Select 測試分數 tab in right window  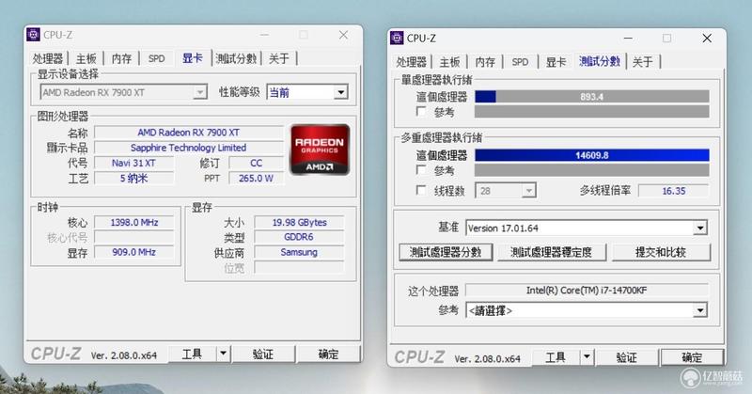(600, 61)
